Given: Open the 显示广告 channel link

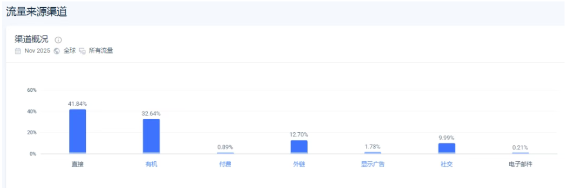Looking at the screenshot, I should (373, 164).
